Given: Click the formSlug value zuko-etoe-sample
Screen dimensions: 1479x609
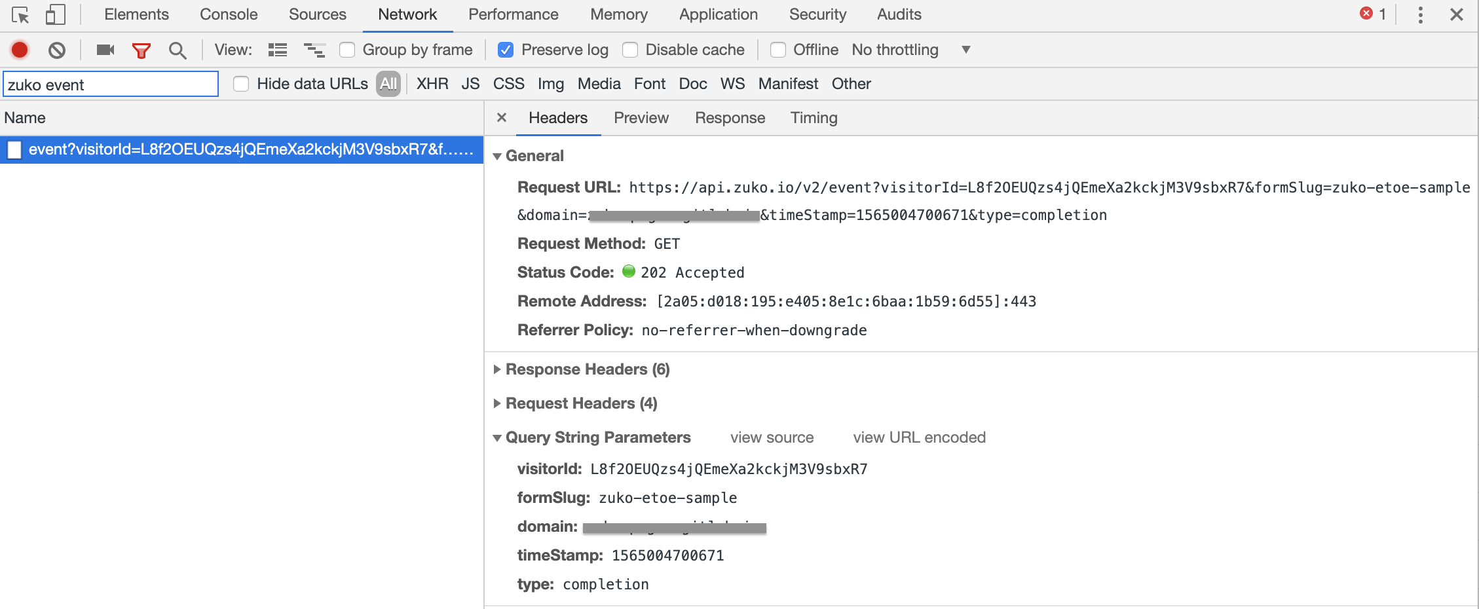Looking at the screenshot, I should 668,498.
